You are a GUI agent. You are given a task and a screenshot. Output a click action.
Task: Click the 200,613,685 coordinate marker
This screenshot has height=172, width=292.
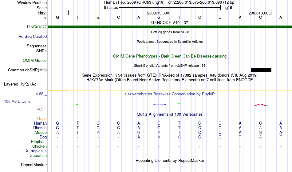tap(260, 13)
